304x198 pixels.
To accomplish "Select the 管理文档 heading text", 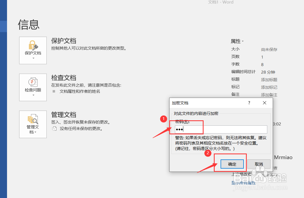I will coord(64,115).
